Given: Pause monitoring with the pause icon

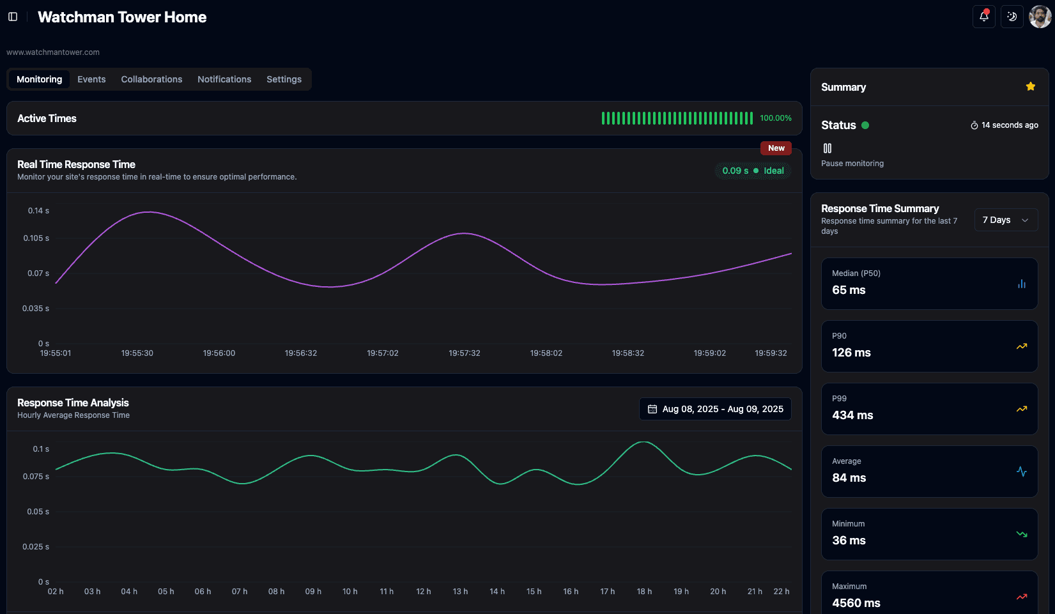Looking at the screenshot, I should [x=828, y=148].
